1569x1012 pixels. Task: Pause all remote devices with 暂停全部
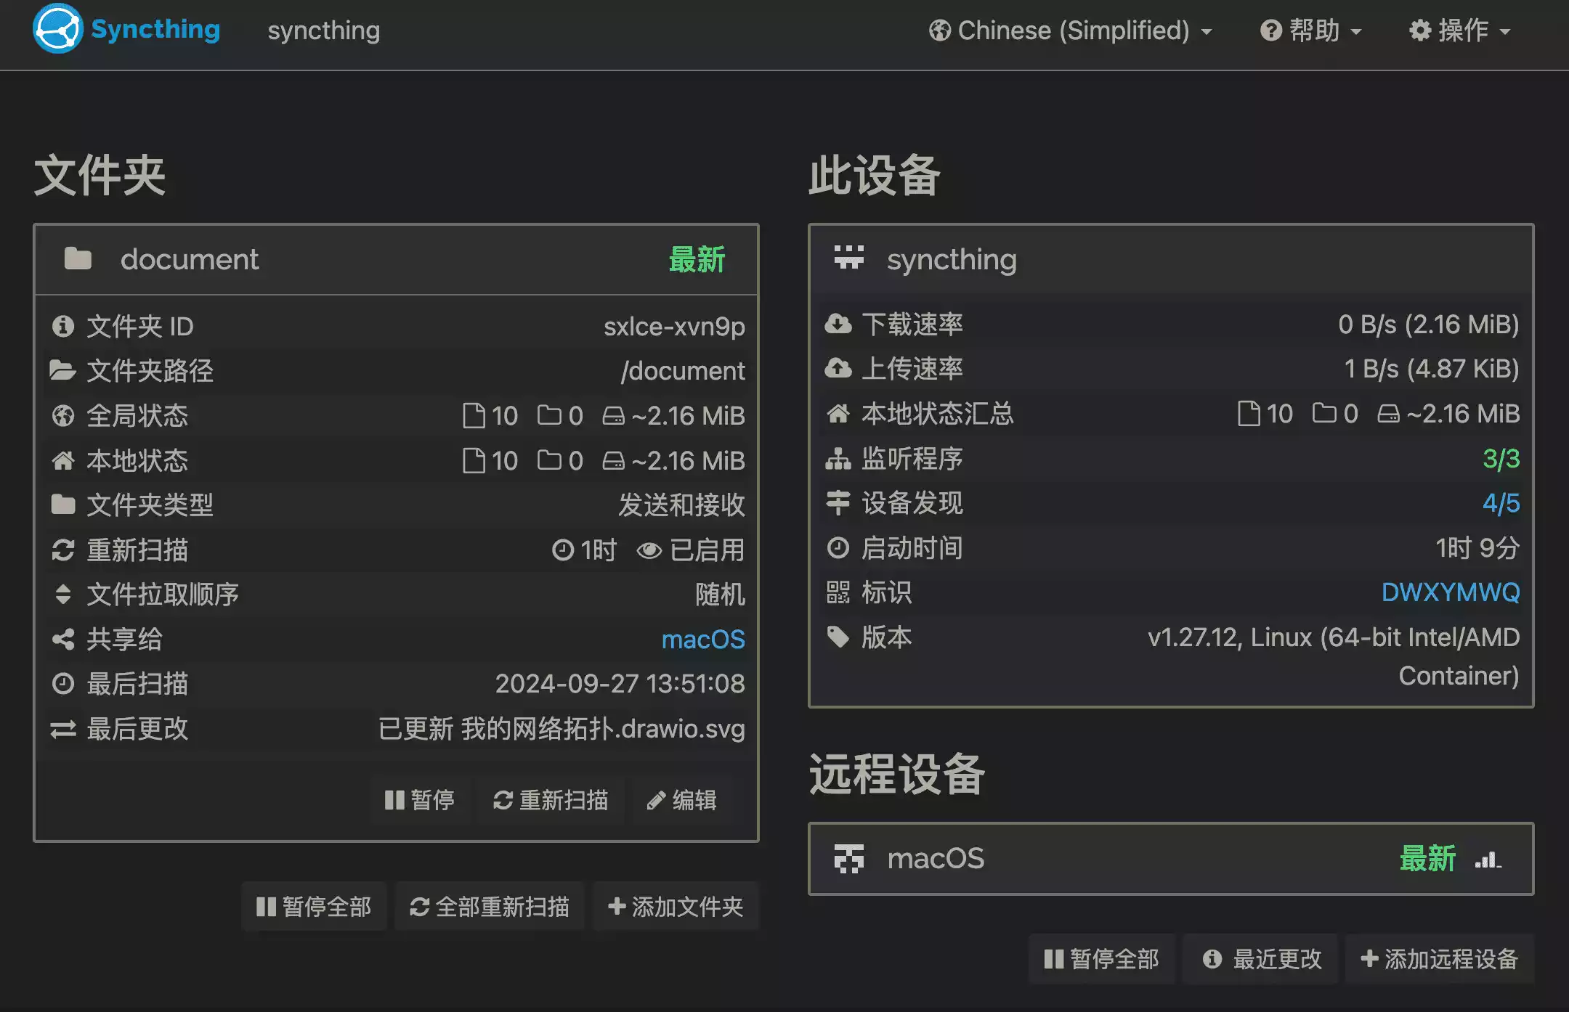(x=1101, y=958)
